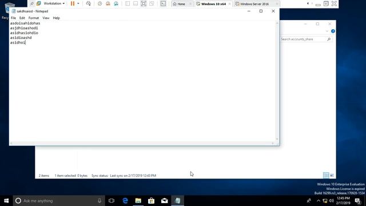
Task: Open Action Center notifications icon
Action: pos(358,201)
